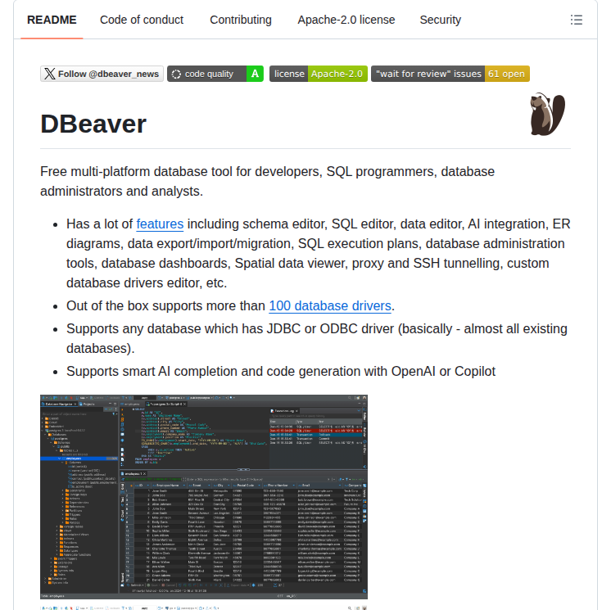Click the X logo in Follow badge

pos(49,74)
